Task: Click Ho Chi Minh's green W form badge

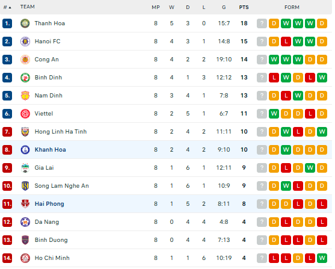Action: click(322, 258)
